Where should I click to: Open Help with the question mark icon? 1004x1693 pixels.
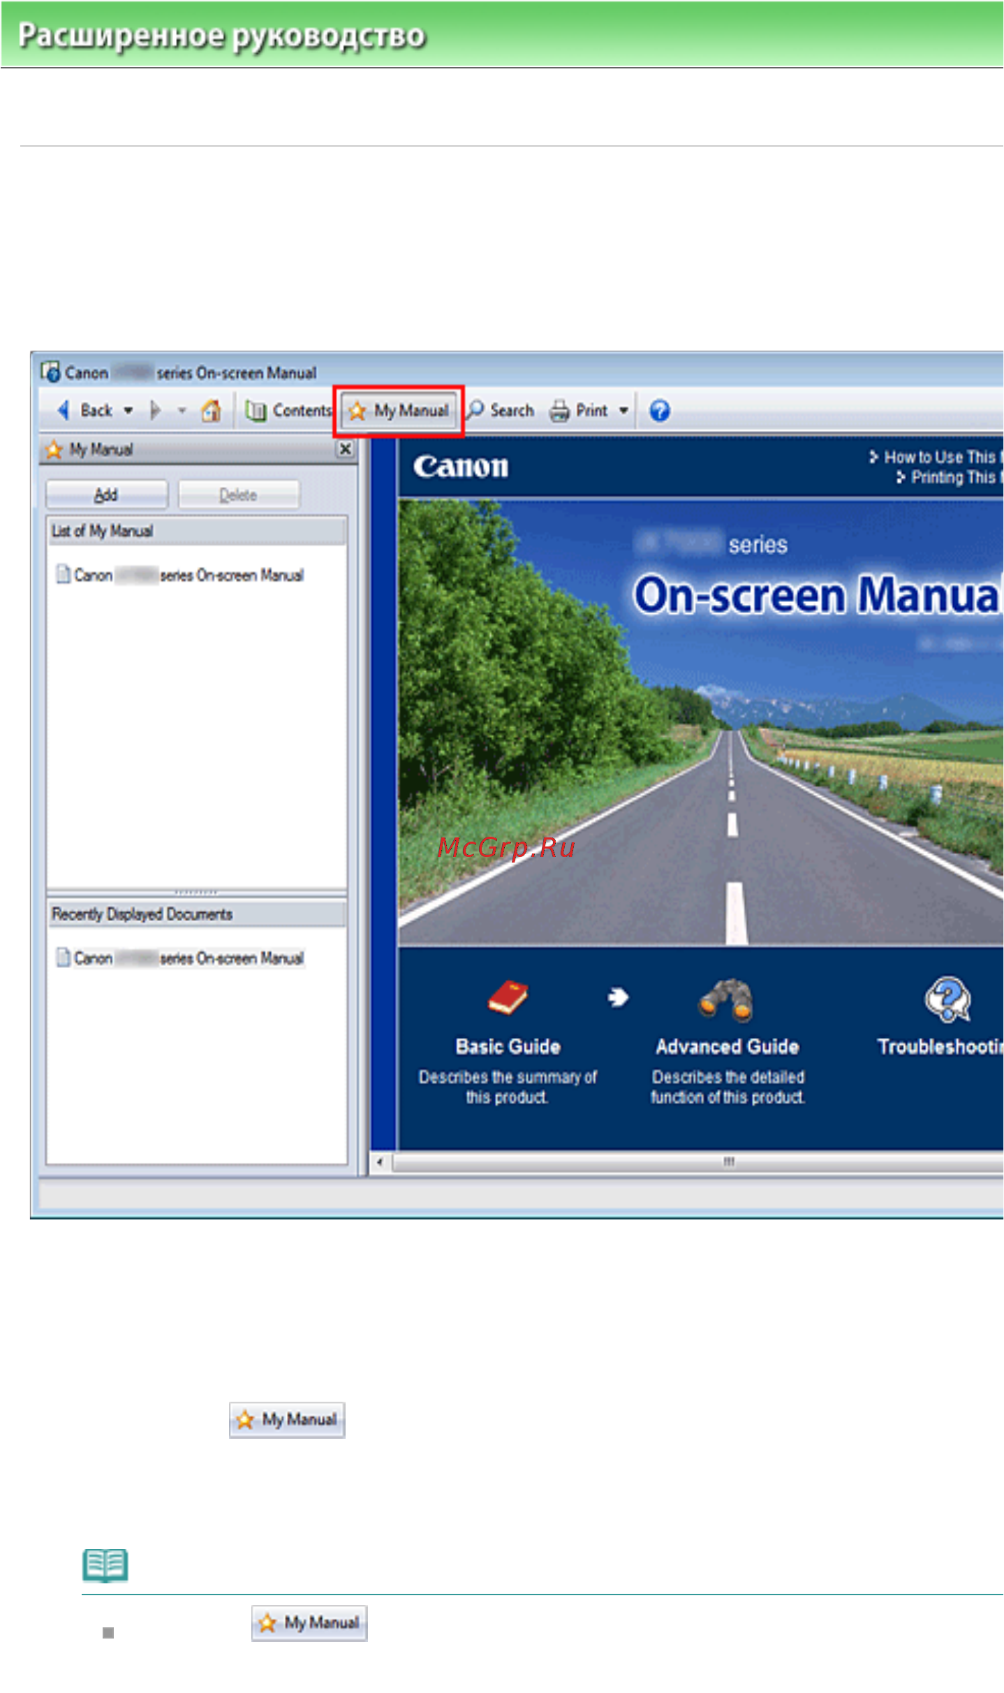point(659,411)
